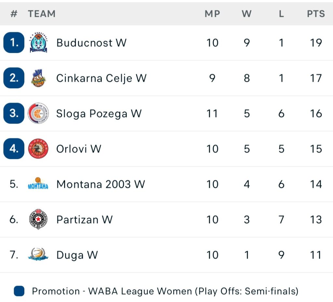Open Montana 2003 W row points value
Screen dimensions: 333x302
tap(316, 184)
